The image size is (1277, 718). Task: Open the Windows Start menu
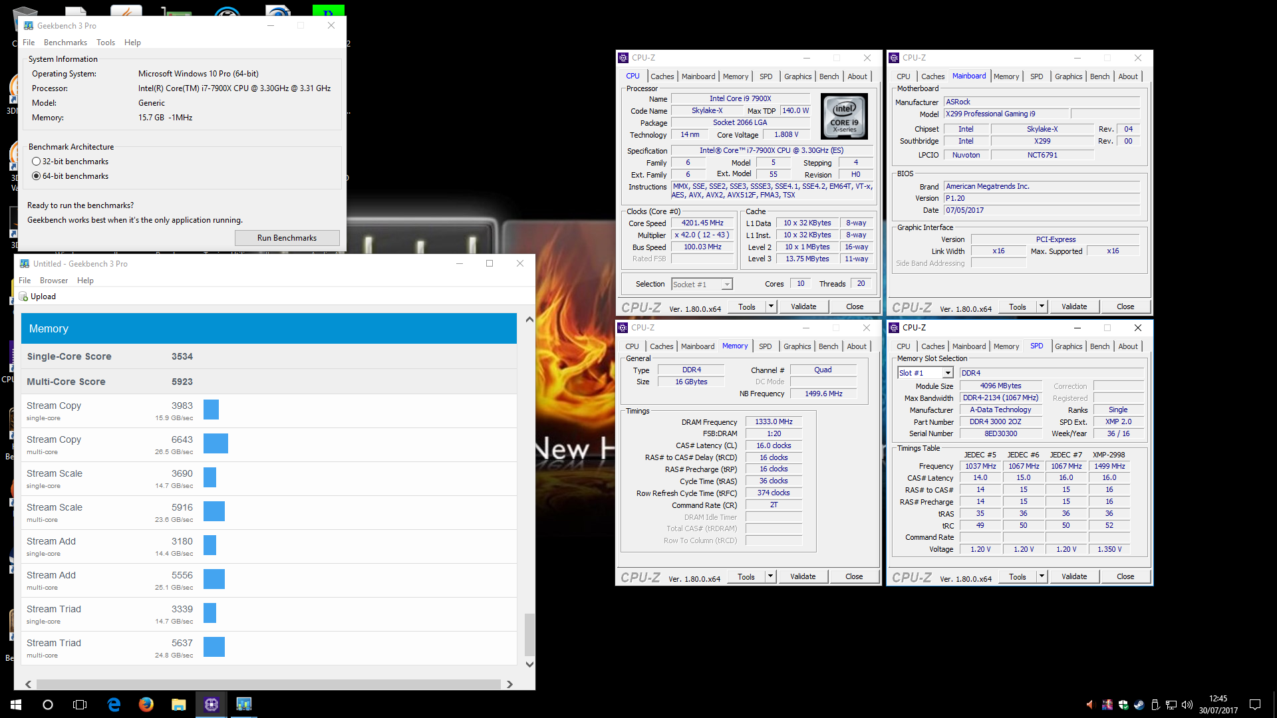click(16, 705)
